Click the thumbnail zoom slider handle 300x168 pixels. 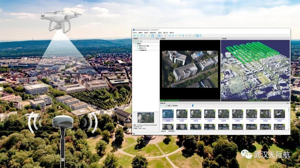click(x=192, y=106)
